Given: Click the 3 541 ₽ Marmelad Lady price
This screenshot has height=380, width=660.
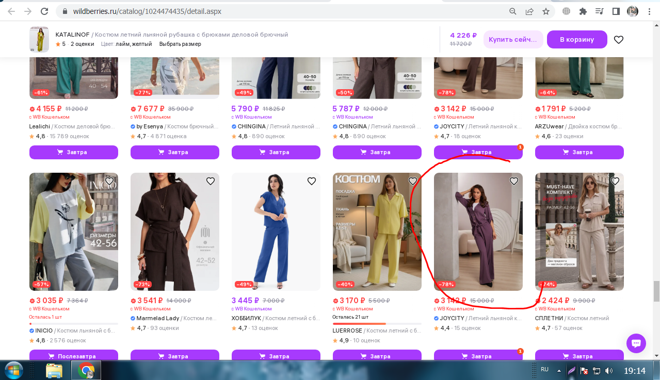Looking at the screenshot, I should (x=151, y=301).
